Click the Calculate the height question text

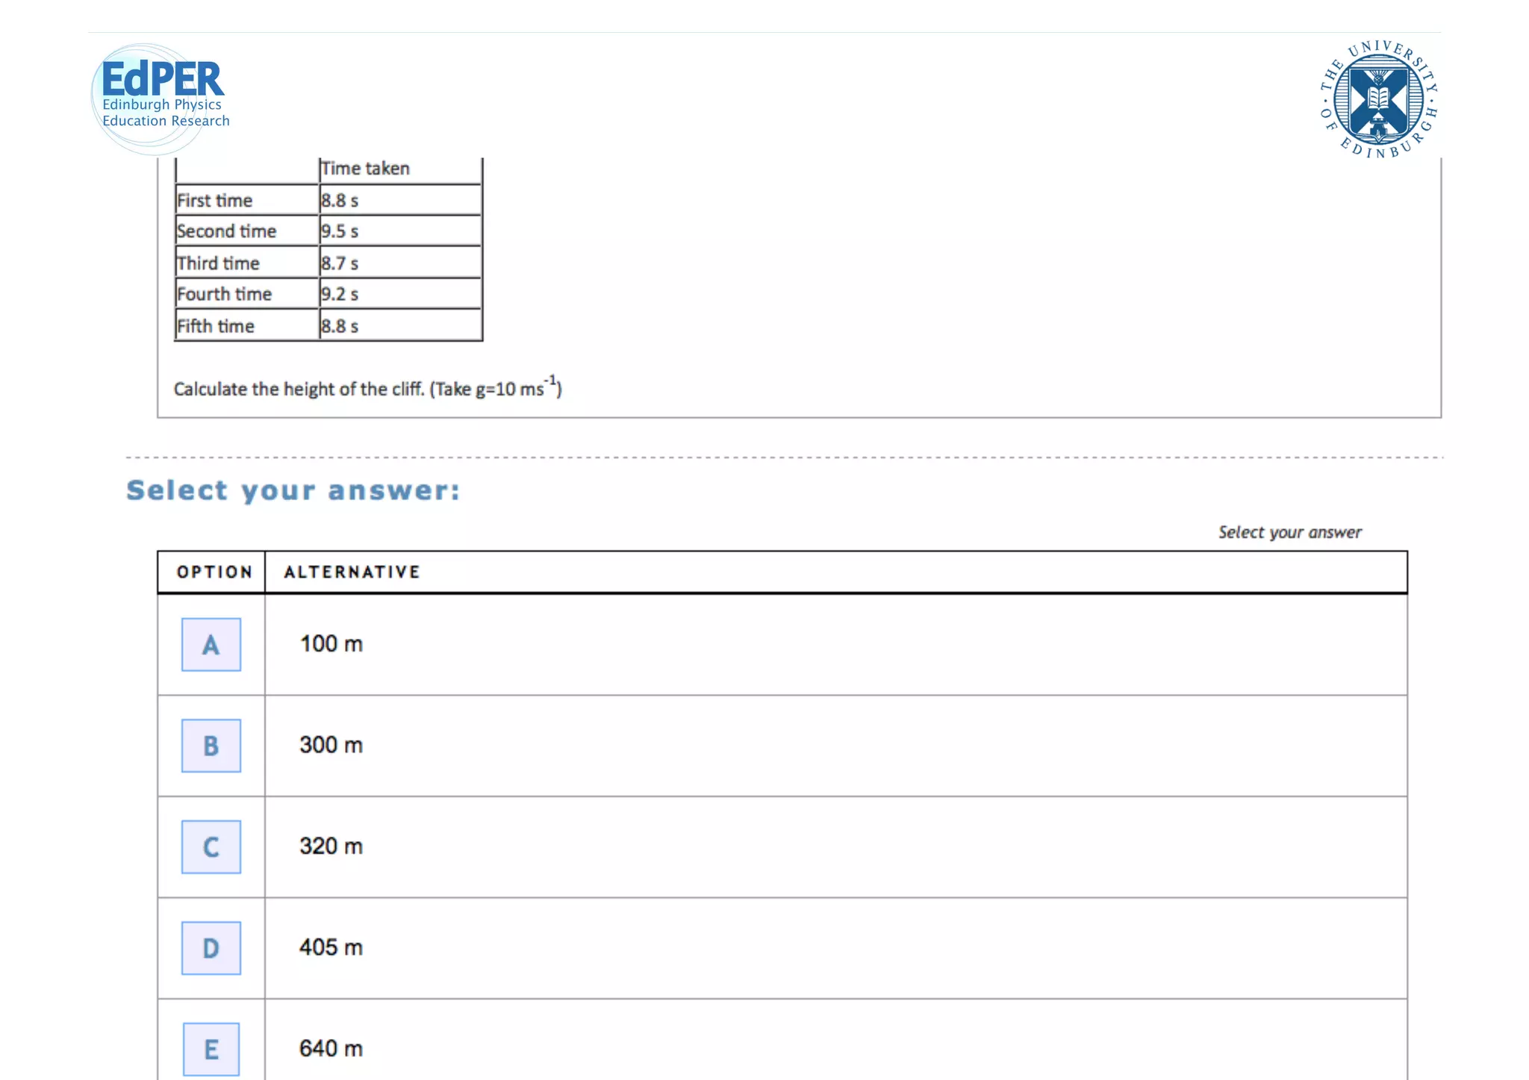click(367, 388)
